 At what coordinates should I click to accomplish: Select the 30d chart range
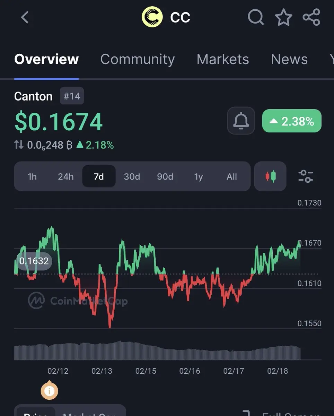tap(132, 176)
